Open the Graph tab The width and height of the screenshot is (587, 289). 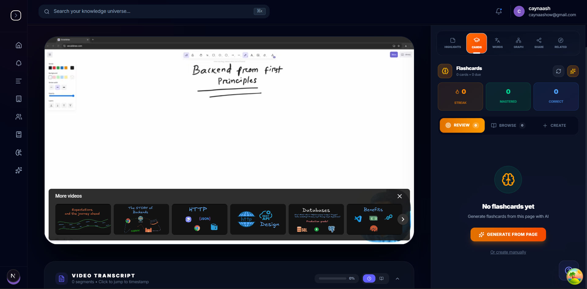click(519, 43)
